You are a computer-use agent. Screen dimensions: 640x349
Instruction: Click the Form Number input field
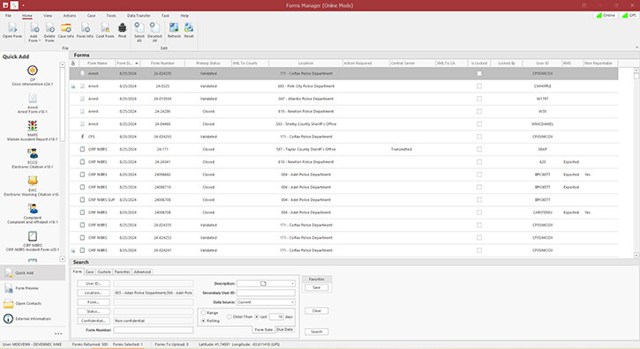[154, 330]
